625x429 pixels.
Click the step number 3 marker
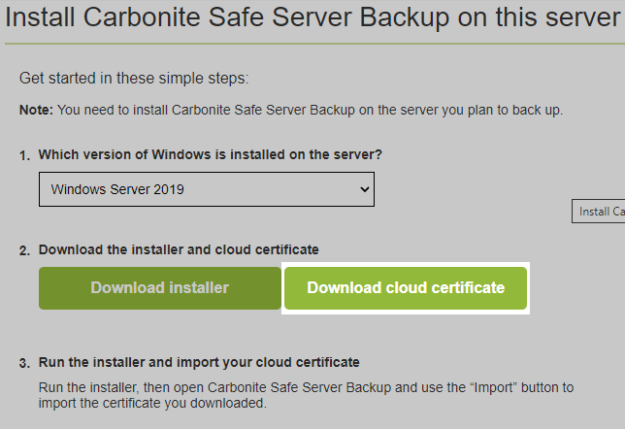click(x=24, y=364)
